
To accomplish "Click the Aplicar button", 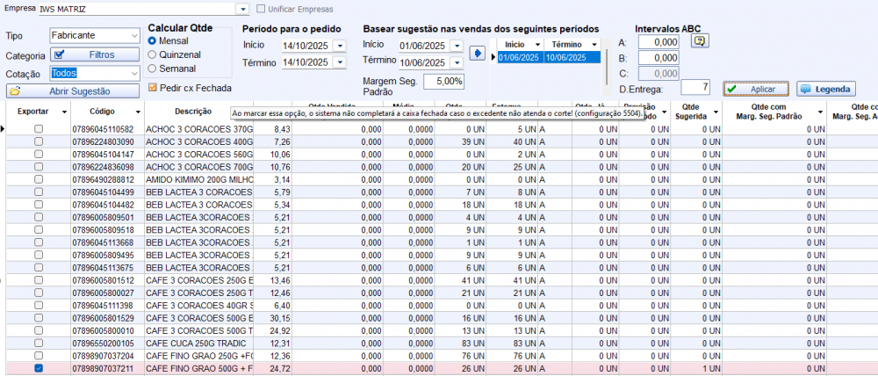I will coord(755,90).
